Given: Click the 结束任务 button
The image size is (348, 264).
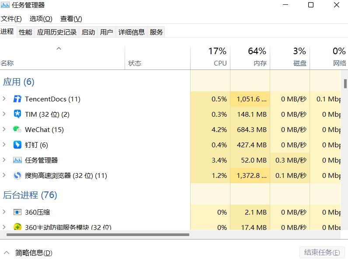Looking at the screenshot, I should click(x=322, y=253).
